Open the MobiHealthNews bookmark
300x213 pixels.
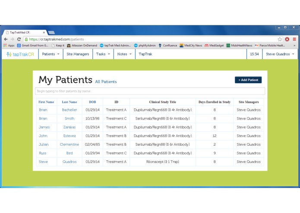click(239, 45)
